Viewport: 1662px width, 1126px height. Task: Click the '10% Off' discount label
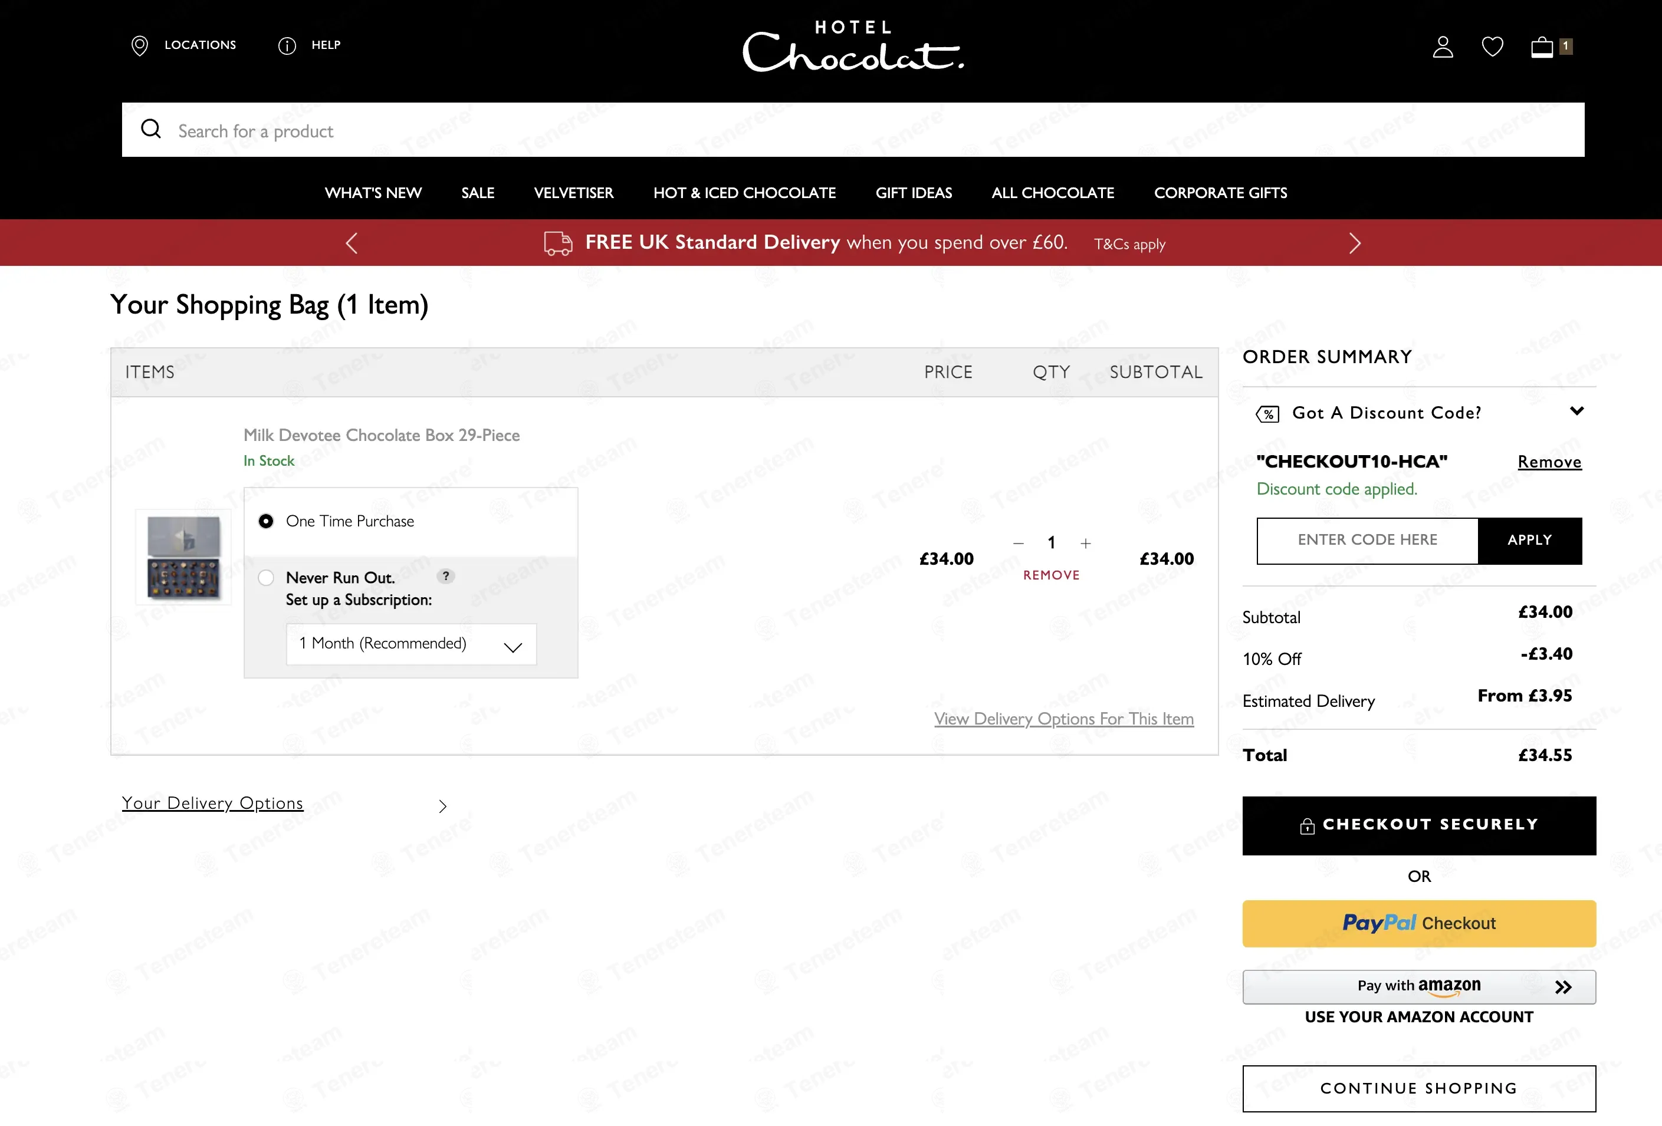click(1272, 659)
